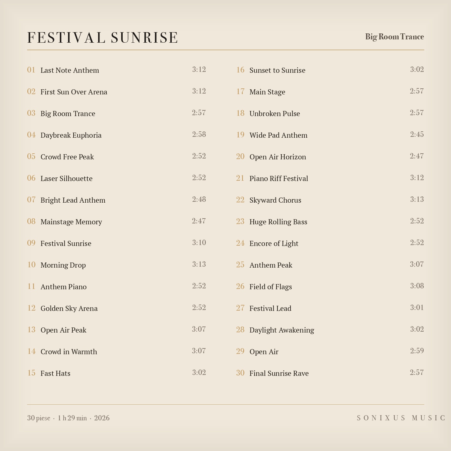Select track 11 "Anthem Piano"
This screenshot has height=451, width=451.
pyautogui.click(x=117, y=287)
